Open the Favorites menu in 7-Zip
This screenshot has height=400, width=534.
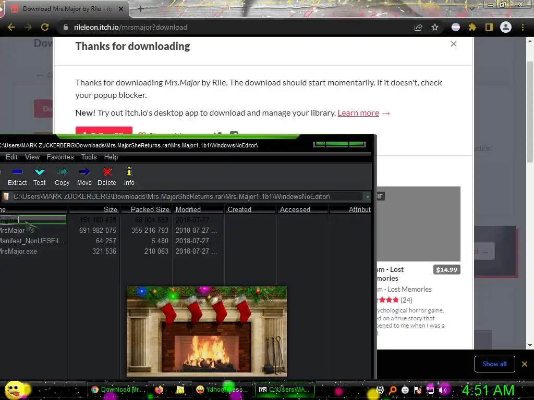tap(60, 157)
